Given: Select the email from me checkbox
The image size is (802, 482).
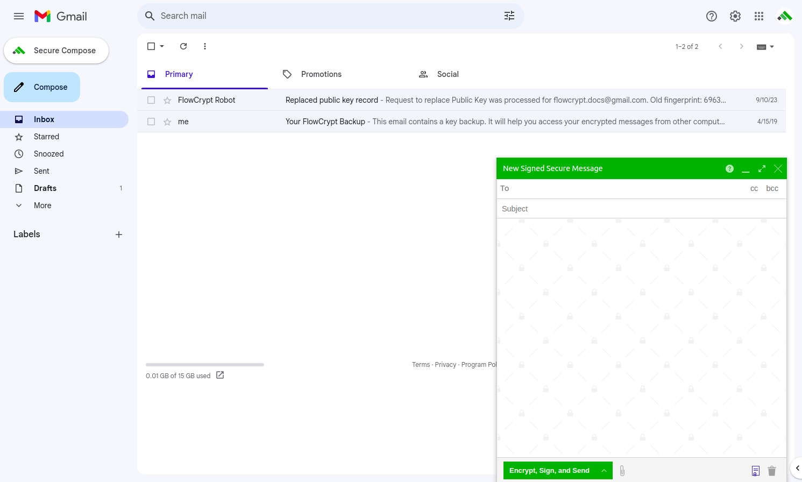Looking at the screenshot, I should point(151,122).
